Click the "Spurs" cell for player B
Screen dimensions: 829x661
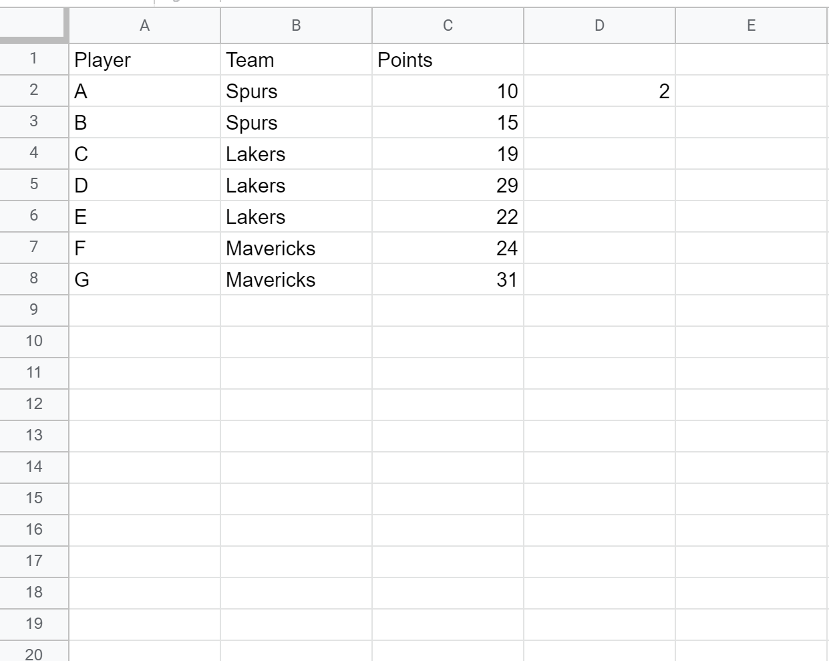point(296,122)
